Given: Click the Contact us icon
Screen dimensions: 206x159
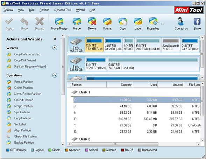Looking at the screenshot, I should click(181, 22).
